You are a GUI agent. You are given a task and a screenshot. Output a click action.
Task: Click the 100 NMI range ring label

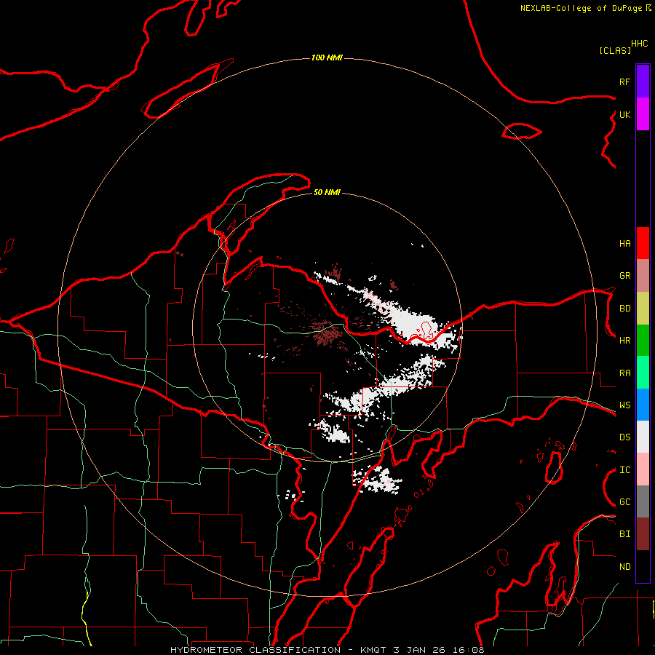pos(327,57)
